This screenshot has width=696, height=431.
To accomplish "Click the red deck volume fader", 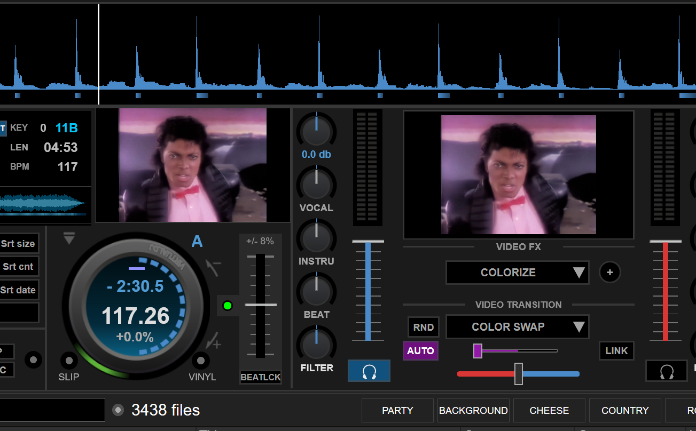I will [x=666, y=291].
